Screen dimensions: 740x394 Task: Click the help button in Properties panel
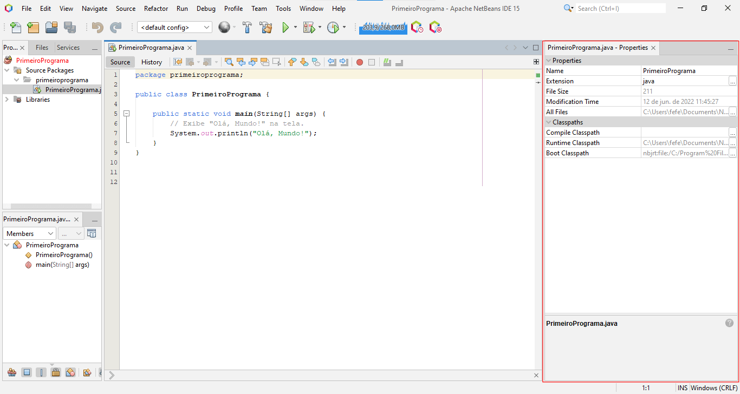point(729,323)
